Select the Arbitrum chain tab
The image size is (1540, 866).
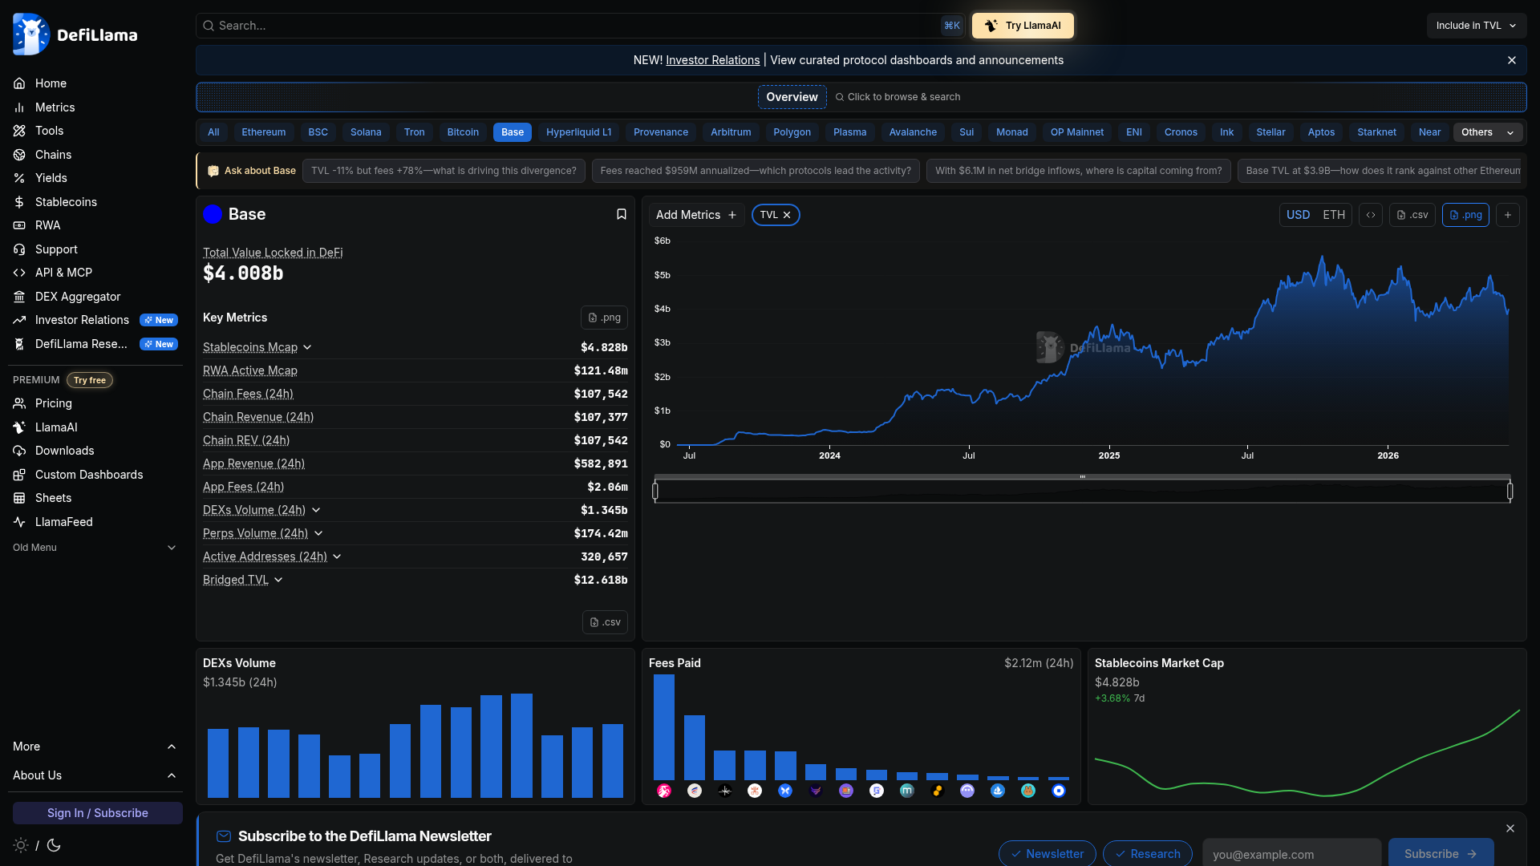tap(731, 132)
